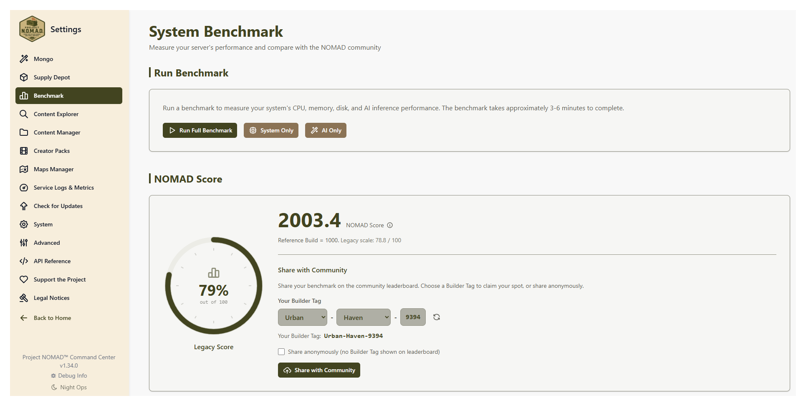The height and width of the screenshot is (406, 806).
Task: Click the Mongo magic wand icon
Action: [24, 59]
